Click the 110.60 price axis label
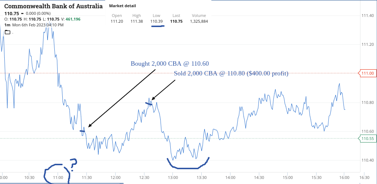Screen dimensions: 377x184 tap(367, 131)
